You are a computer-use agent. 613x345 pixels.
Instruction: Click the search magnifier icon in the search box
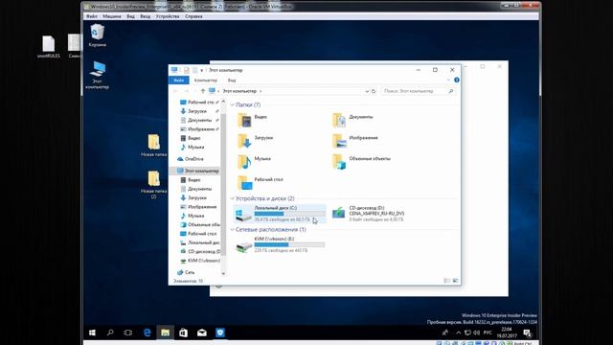point(451,91)
